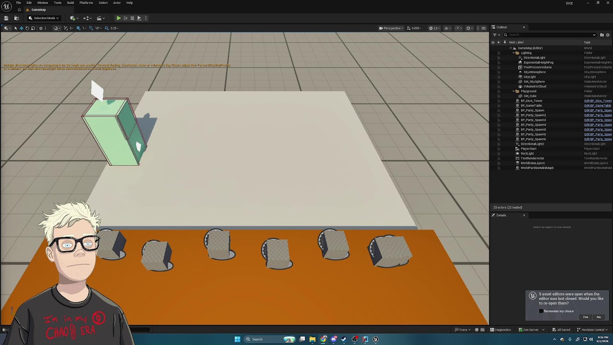Click the Windows taskbar Search box
This screenshot has width=613, height=345.
click(x=271, y=339)
